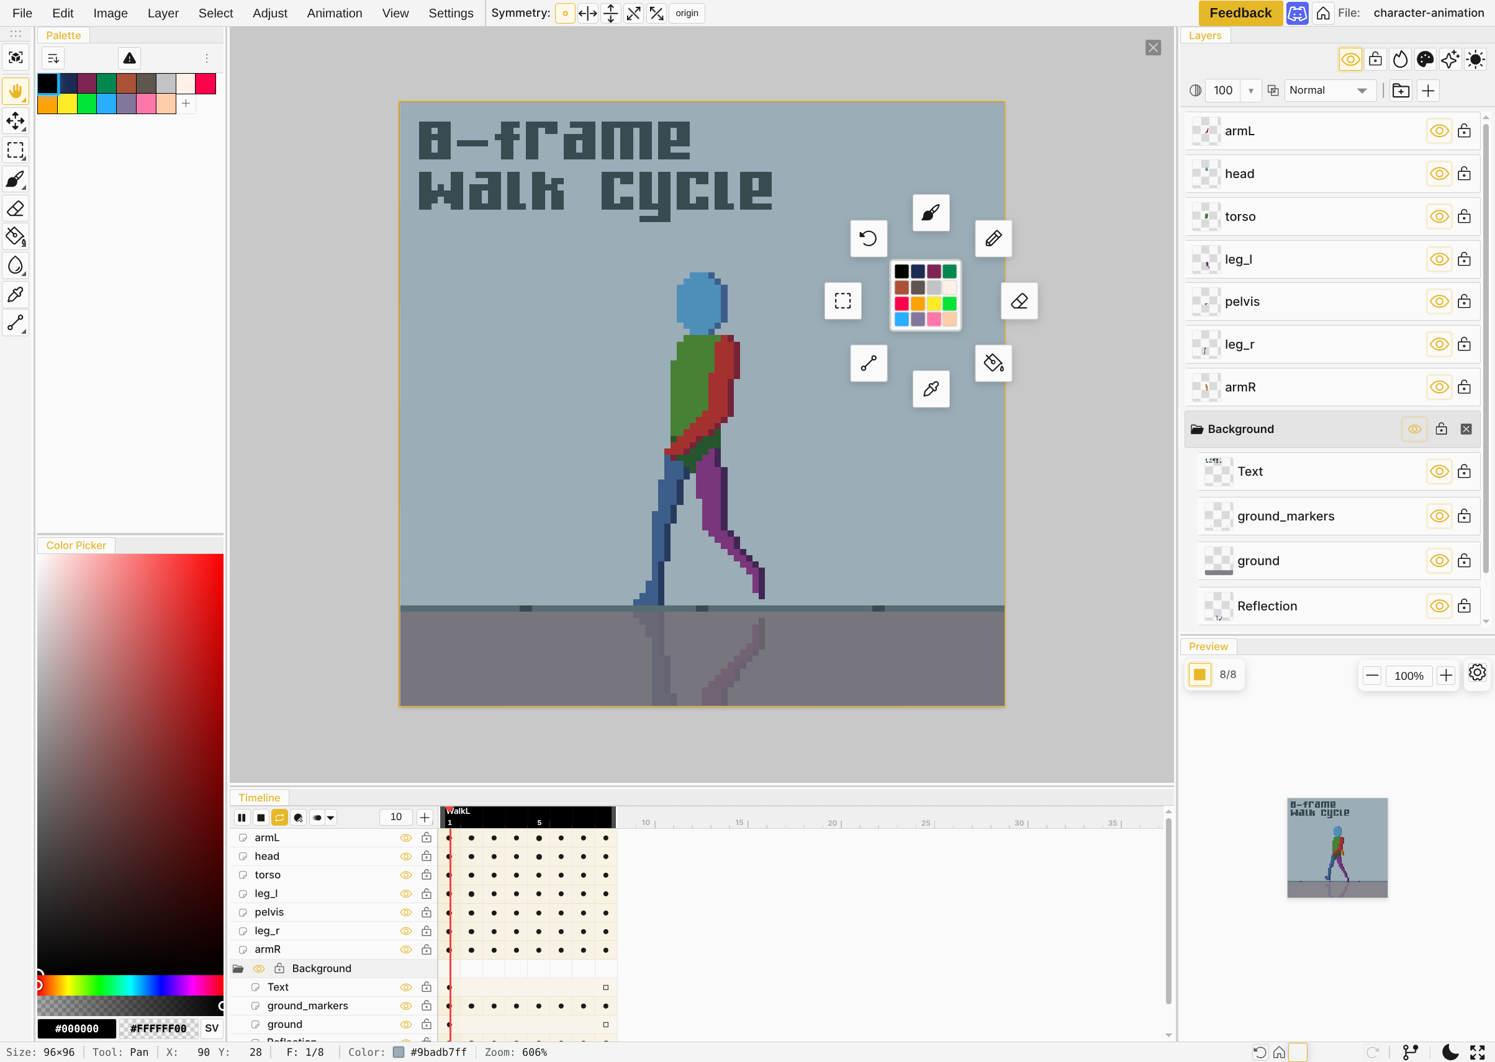The width and height of the screenshot is (1495, 1062).
Task: Open the Animation menu
Action: tap(334, 13)
